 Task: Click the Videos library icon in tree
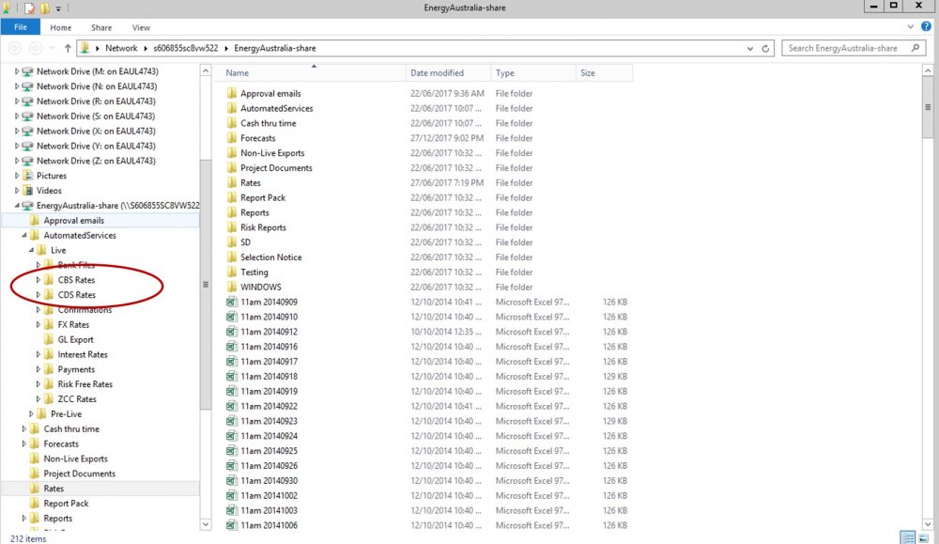click(x=27, y=191)
